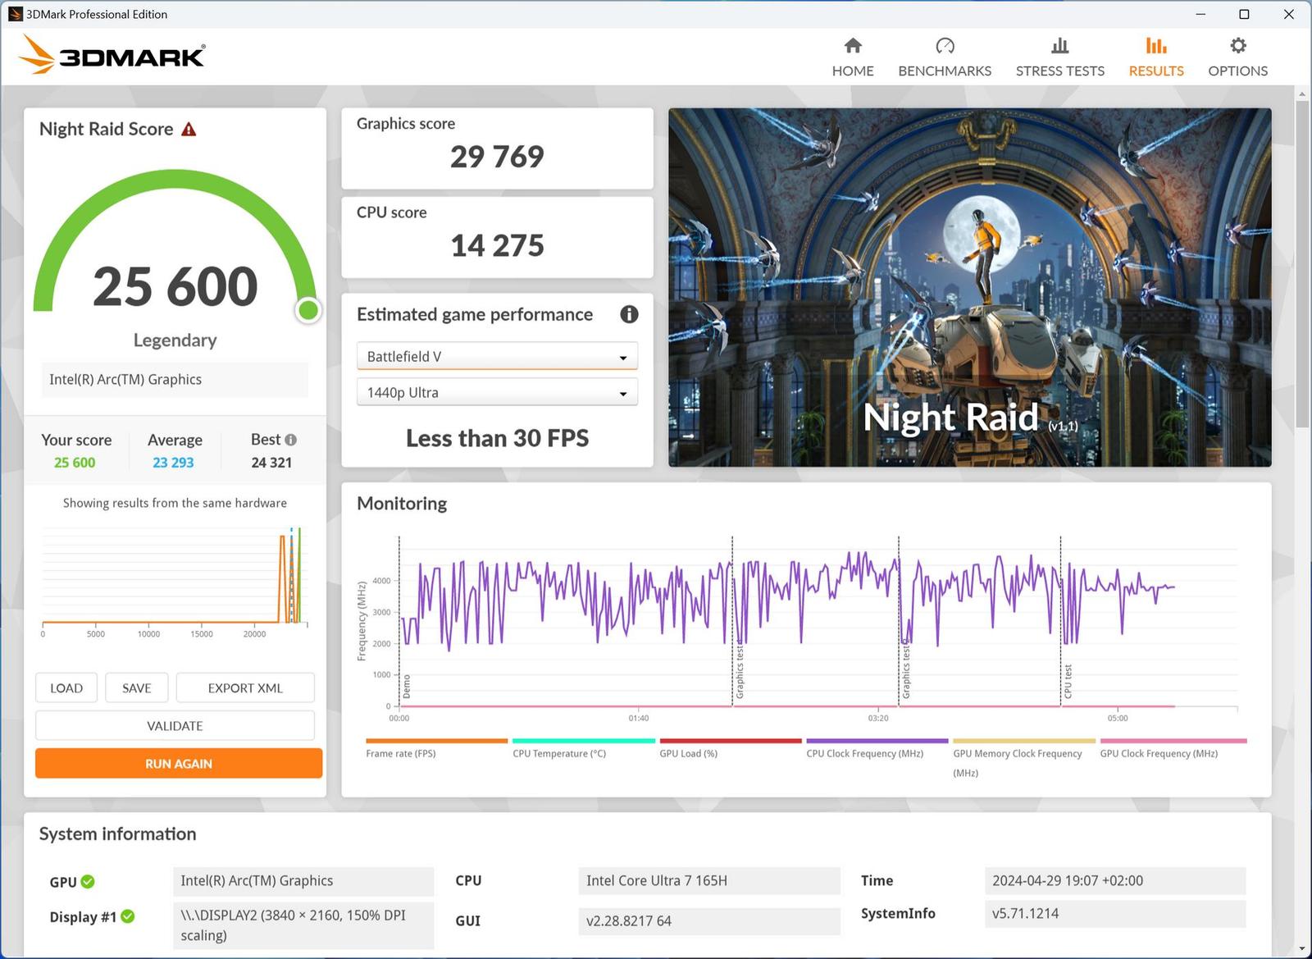Click the DISPLAY2 3840 × 2160 field

click(303, 925)
